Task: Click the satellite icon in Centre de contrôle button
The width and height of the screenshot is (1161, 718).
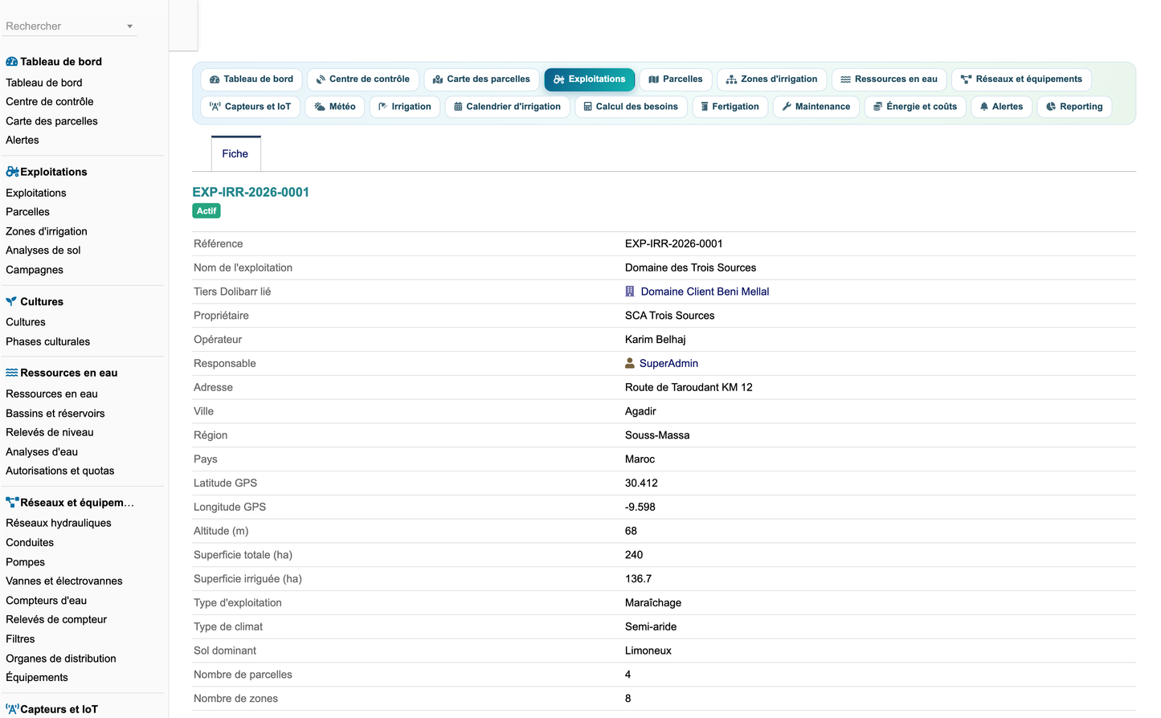Action: tap(321, 80)
